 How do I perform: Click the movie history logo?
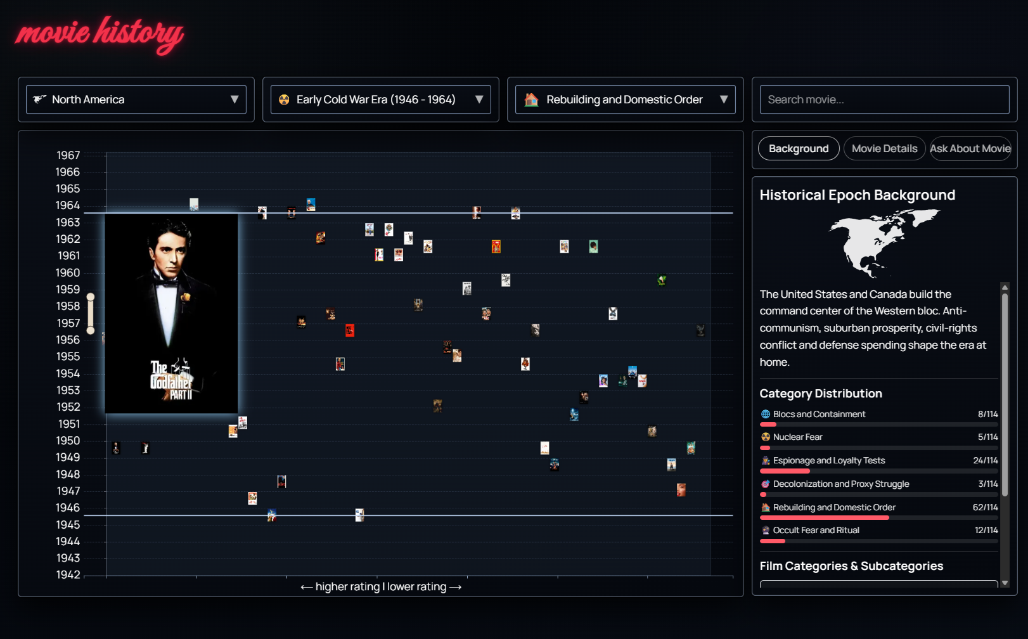tap(98, 33)
